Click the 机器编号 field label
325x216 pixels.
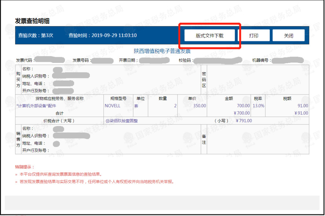(261, 60)
